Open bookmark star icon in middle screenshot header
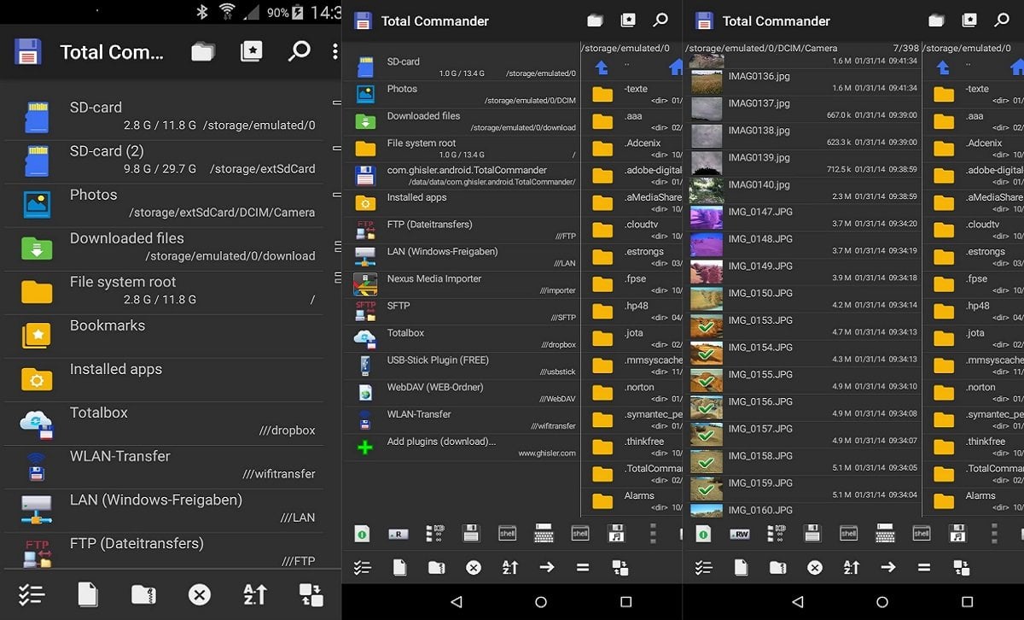This screenshot has width=1024, height=620. (x=628, y=20)
